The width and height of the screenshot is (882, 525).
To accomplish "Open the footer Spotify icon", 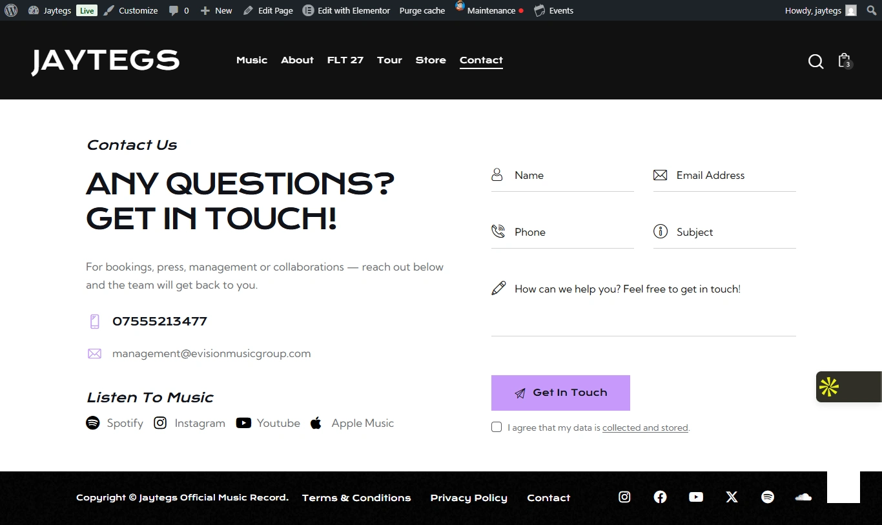I will 768,497.
